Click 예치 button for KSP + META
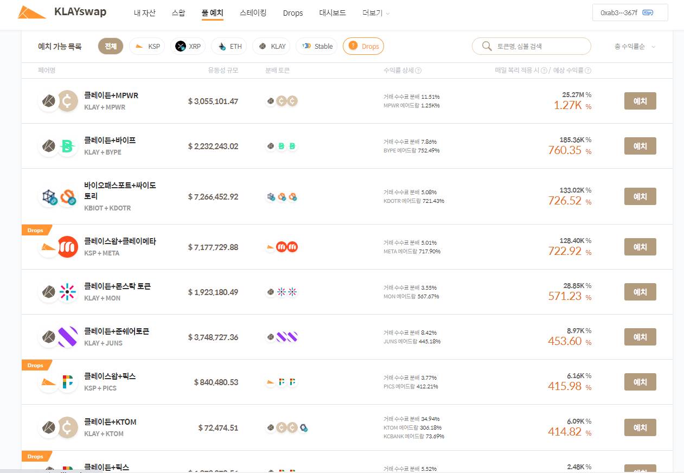The image size is (684, 473). 640,247
